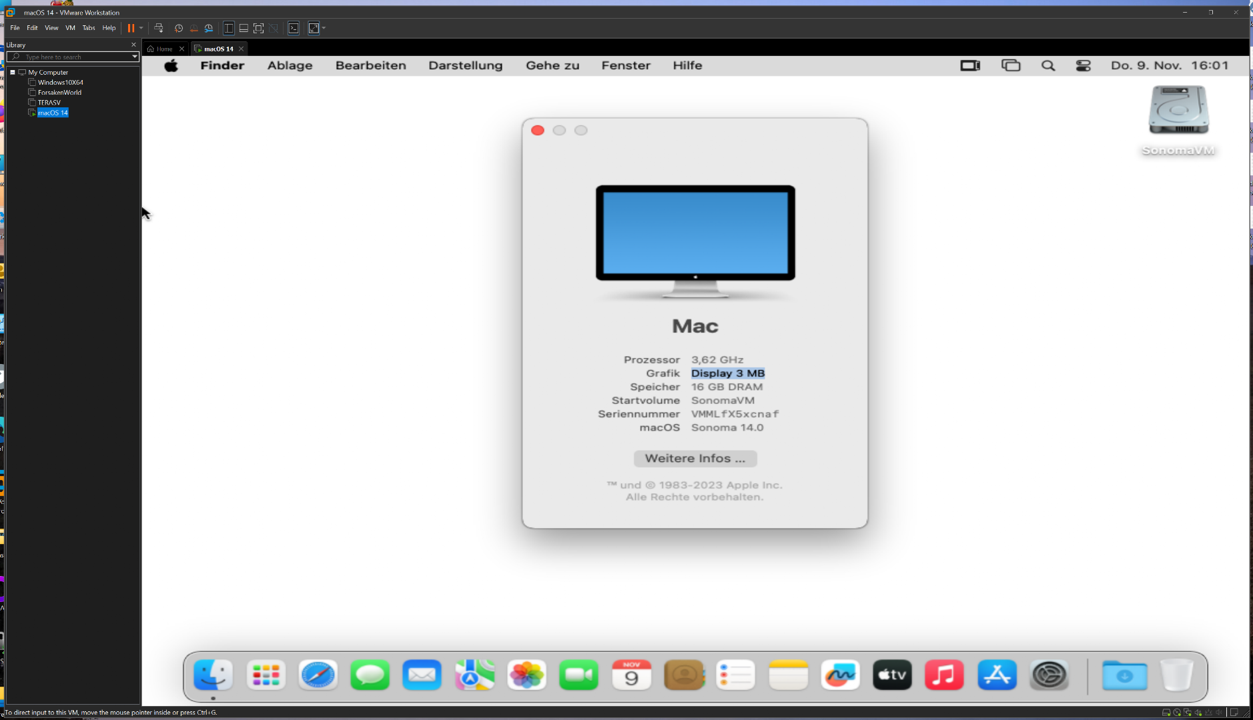Toggle the VMware library sidebar view

229,28
